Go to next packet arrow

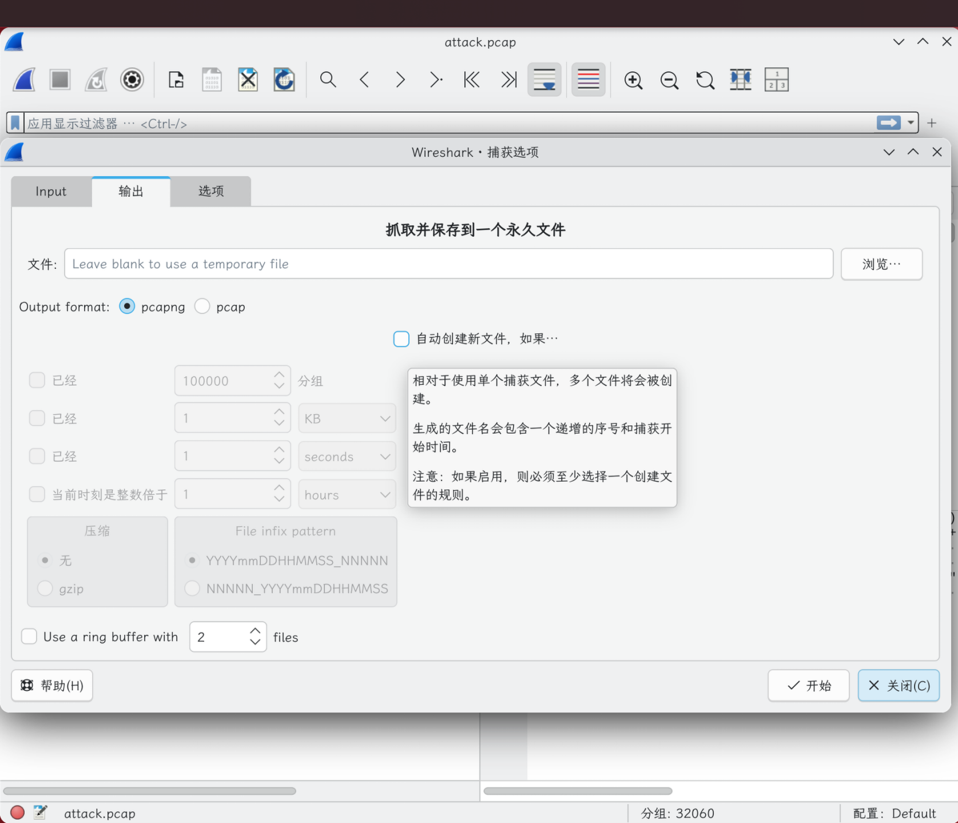tap(400, 79)
